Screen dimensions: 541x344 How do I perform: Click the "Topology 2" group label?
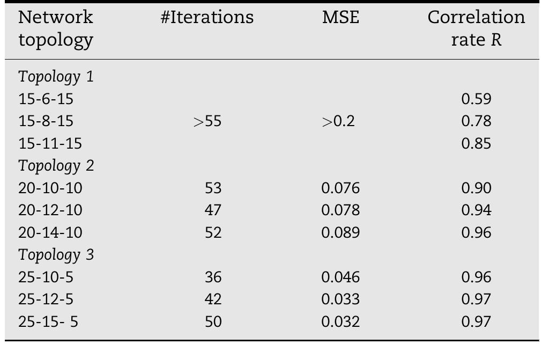coord(56,166)
